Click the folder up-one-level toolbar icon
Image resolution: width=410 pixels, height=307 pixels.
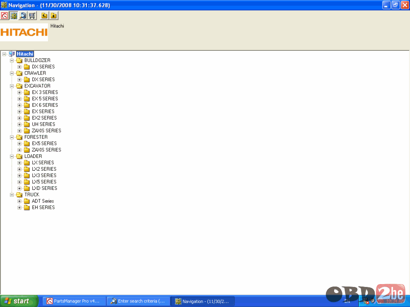click(44, 16)
